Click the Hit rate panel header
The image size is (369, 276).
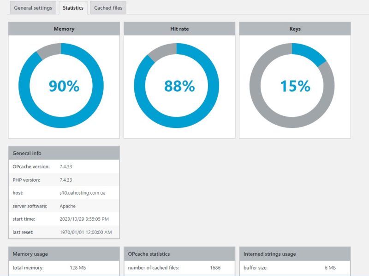[x=179, y=29]
